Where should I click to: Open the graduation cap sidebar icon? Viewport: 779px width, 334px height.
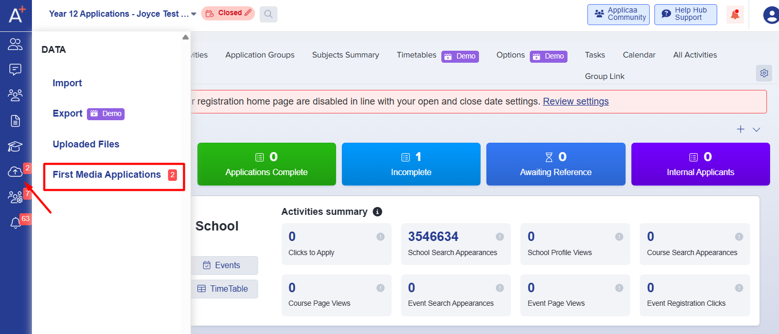15,147
